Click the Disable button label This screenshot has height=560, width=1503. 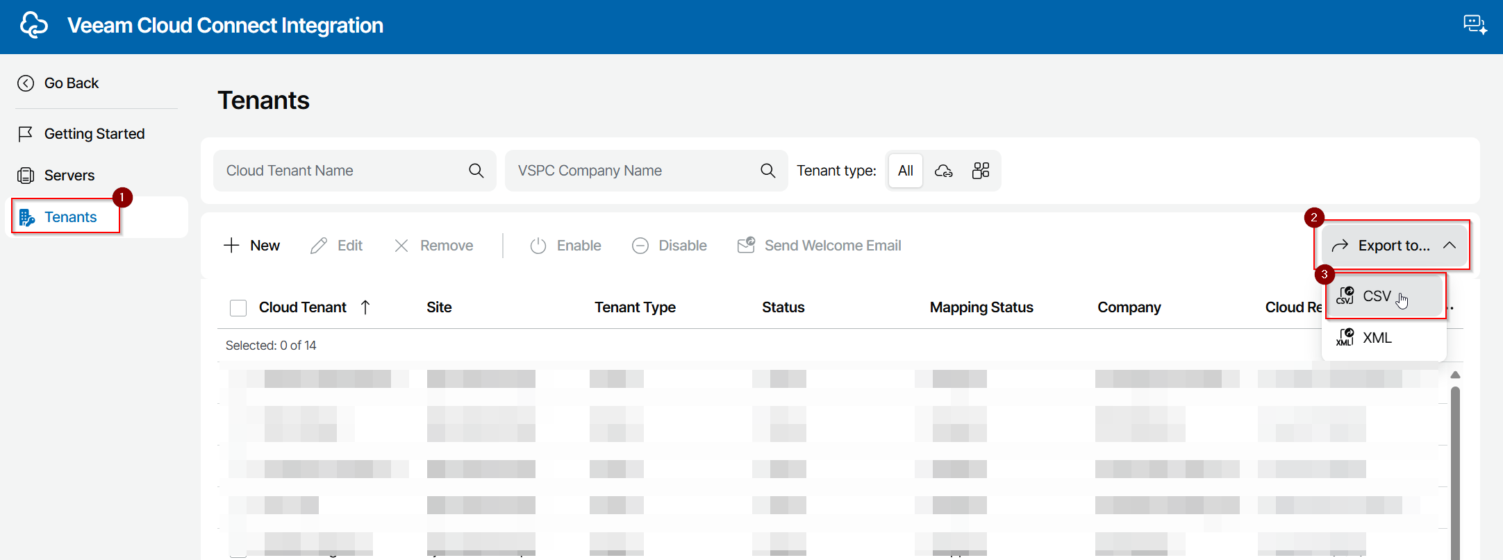pyautogui.click(x=683, y=246)
